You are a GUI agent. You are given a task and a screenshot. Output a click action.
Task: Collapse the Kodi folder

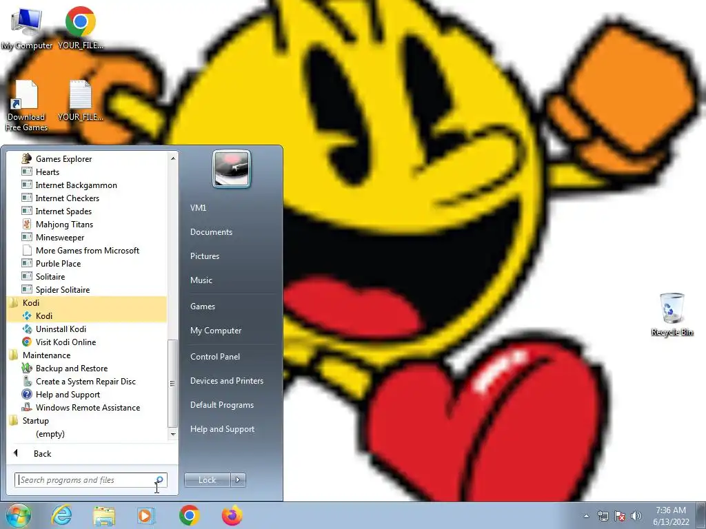30,303
